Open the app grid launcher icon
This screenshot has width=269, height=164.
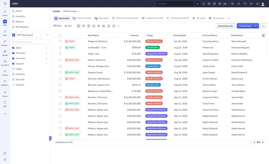(x=5, y=159)
